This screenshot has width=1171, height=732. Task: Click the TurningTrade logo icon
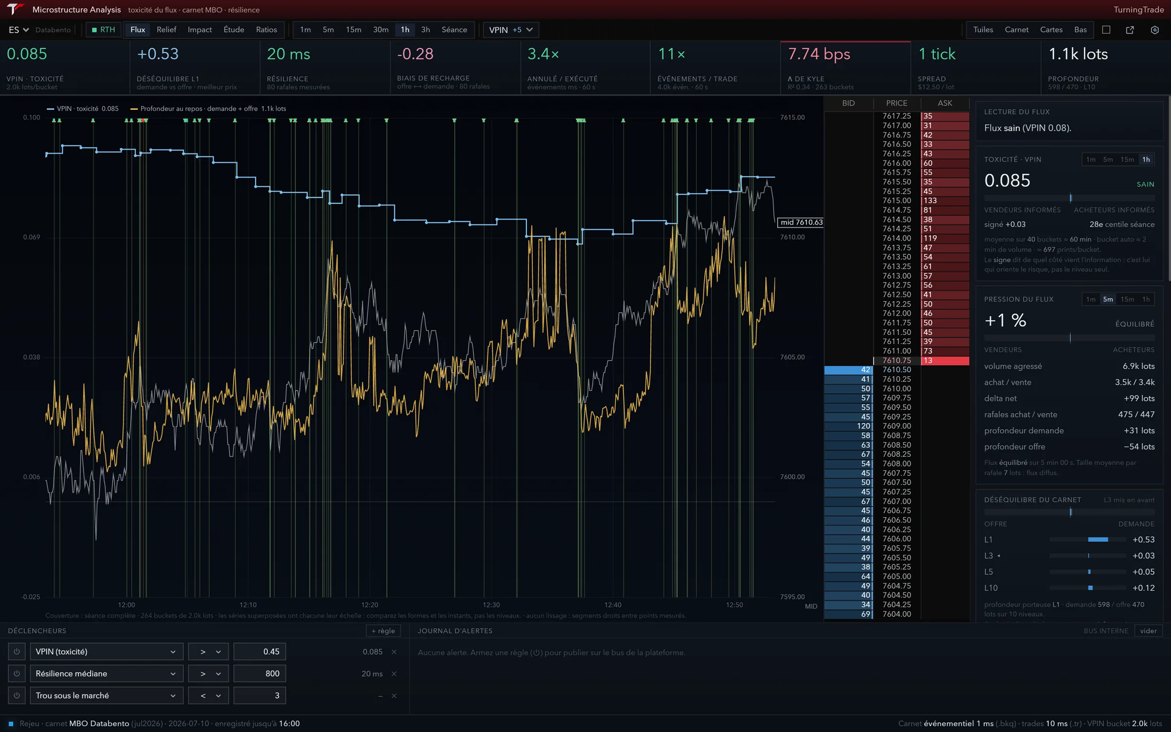tap(15, 9)
